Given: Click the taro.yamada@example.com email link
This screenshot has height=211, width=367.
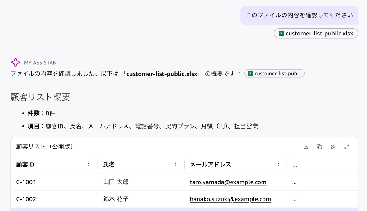Looking at the screenshot, I should click(x=228, y=182).
